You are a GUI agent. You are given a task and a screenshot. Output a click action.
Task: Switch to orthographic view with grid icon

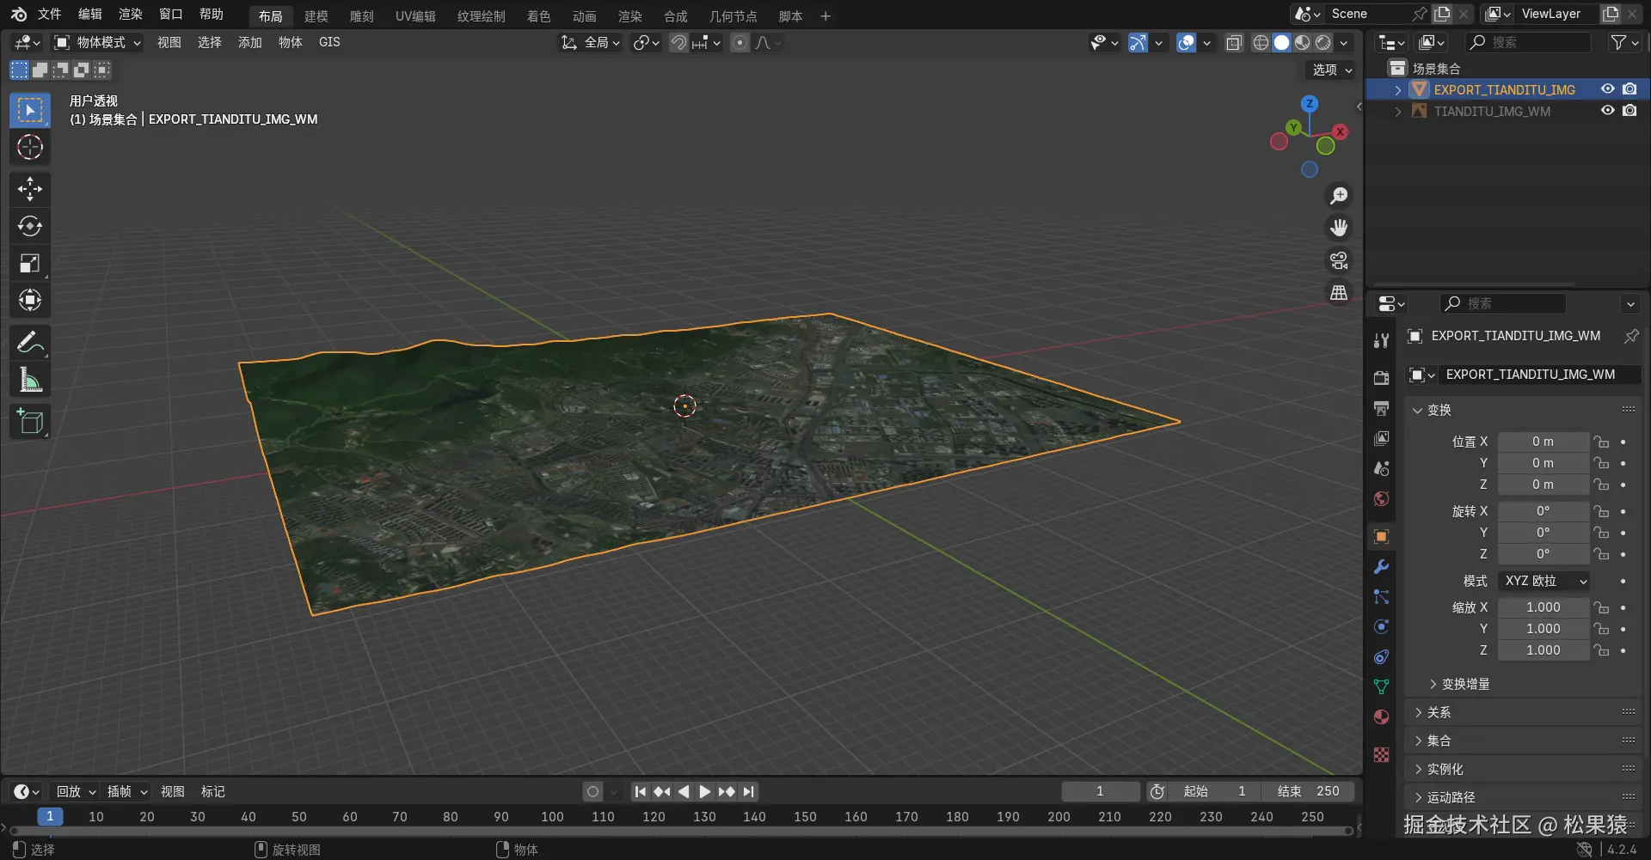tap(1339, 293)
